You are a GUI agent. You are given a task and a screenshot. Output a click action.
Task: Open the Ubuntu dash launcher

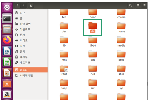(7, 7)
